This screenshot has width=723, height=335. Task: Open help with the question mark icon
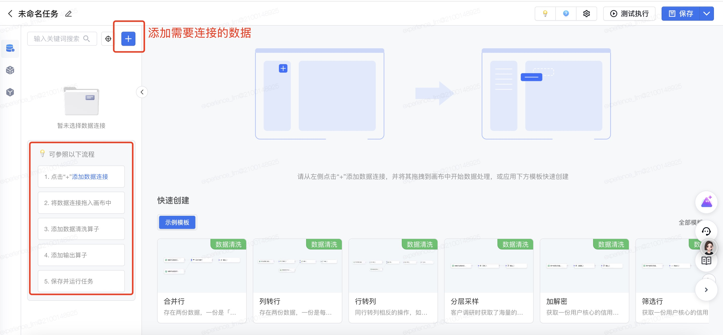coord(566,14)
